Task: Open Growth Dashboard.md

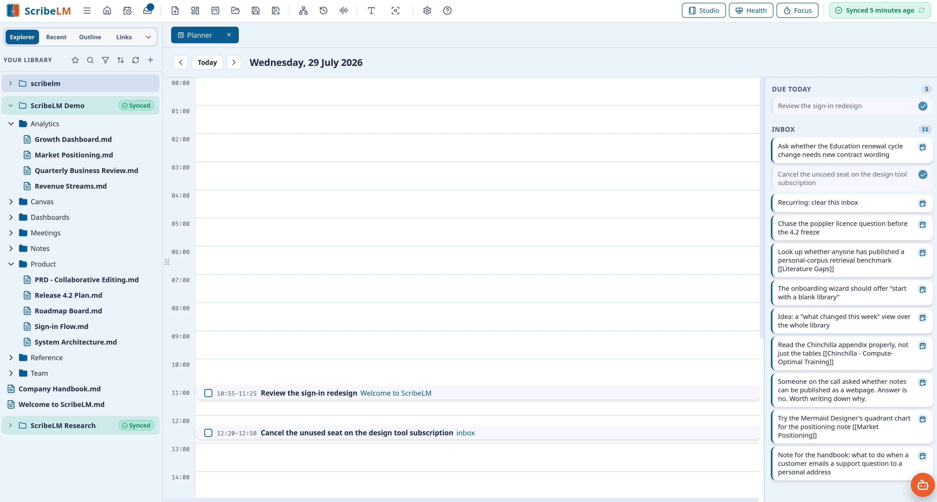Action: [x=73, y=139]
